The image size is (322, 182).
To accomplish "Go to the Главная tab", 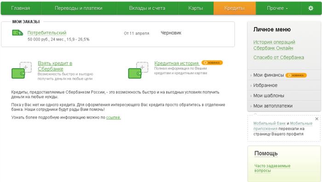I will click(21, 8).
